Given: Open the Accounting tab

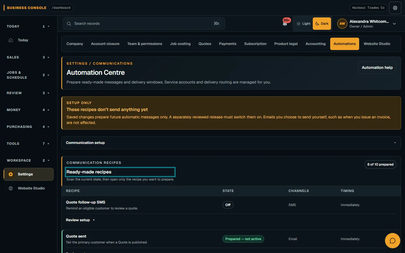Looking at the screenshot, I should pyautogui.click(x=316, y=44).
